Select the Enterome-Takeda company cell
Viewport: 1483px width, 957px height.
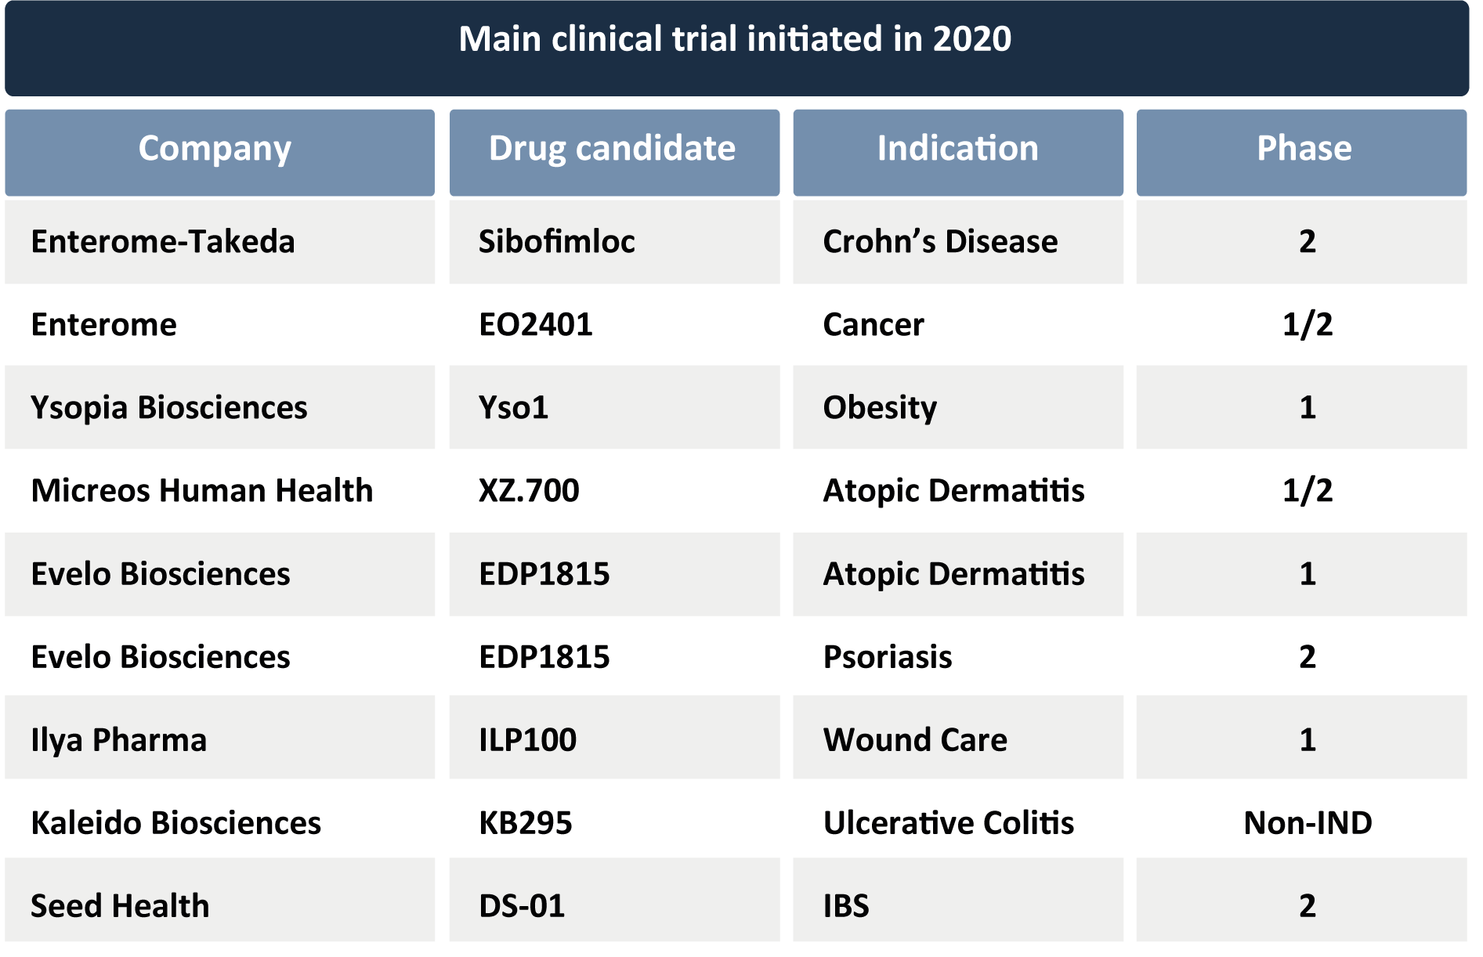point(163,242)
